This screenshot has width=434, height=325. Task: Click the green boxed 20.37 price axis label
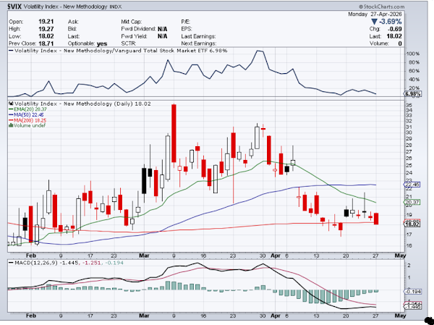click(412, 202)
